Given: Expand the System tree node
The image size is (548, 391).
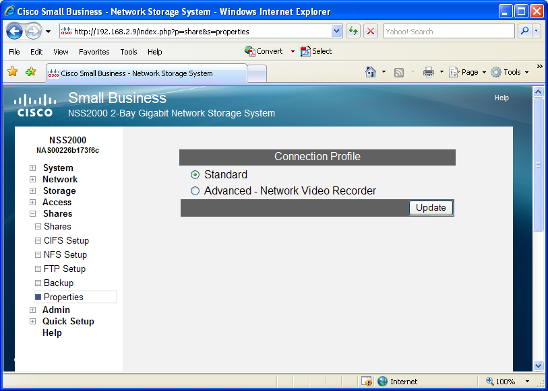Looking at the screenshot, I should pos(32,168).
